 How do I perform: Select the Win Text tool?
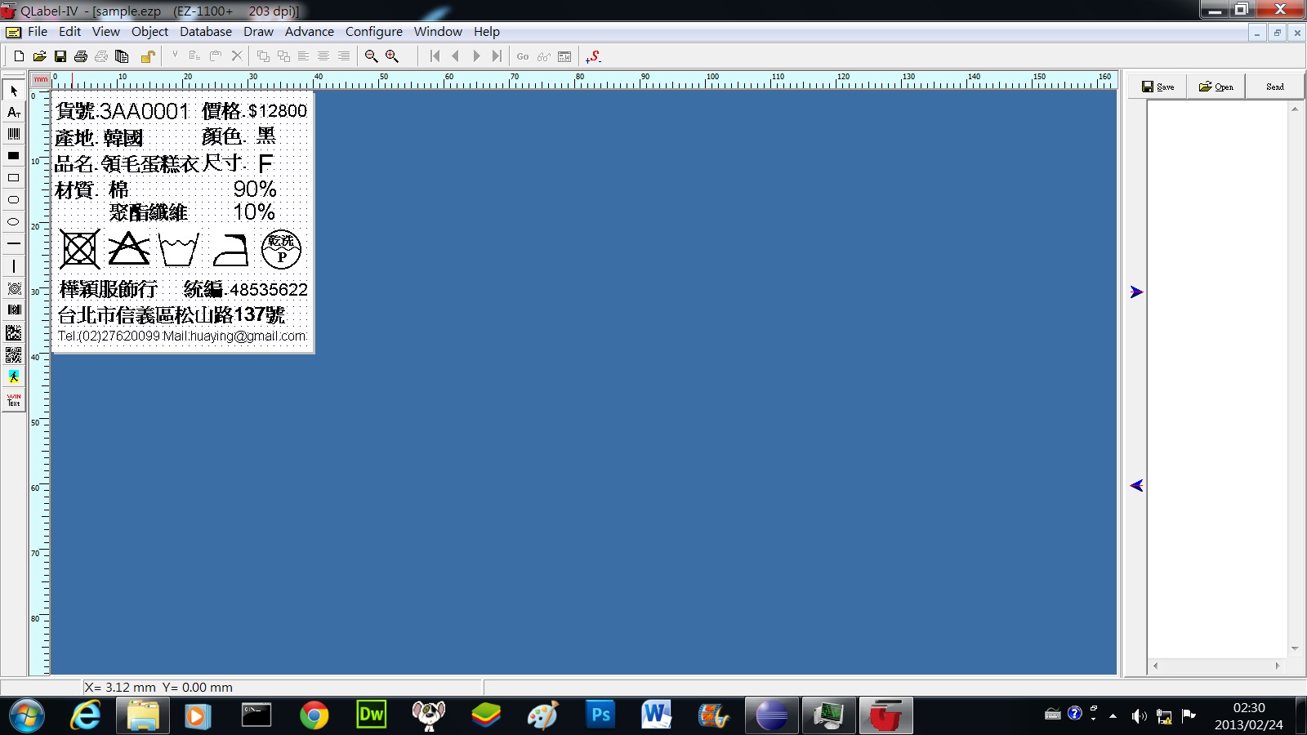tap(14, 399)
